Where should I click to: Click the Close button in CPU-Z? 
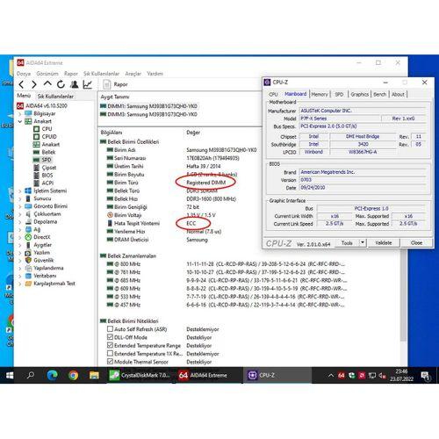pyautogui.click(x=416, y=242)
